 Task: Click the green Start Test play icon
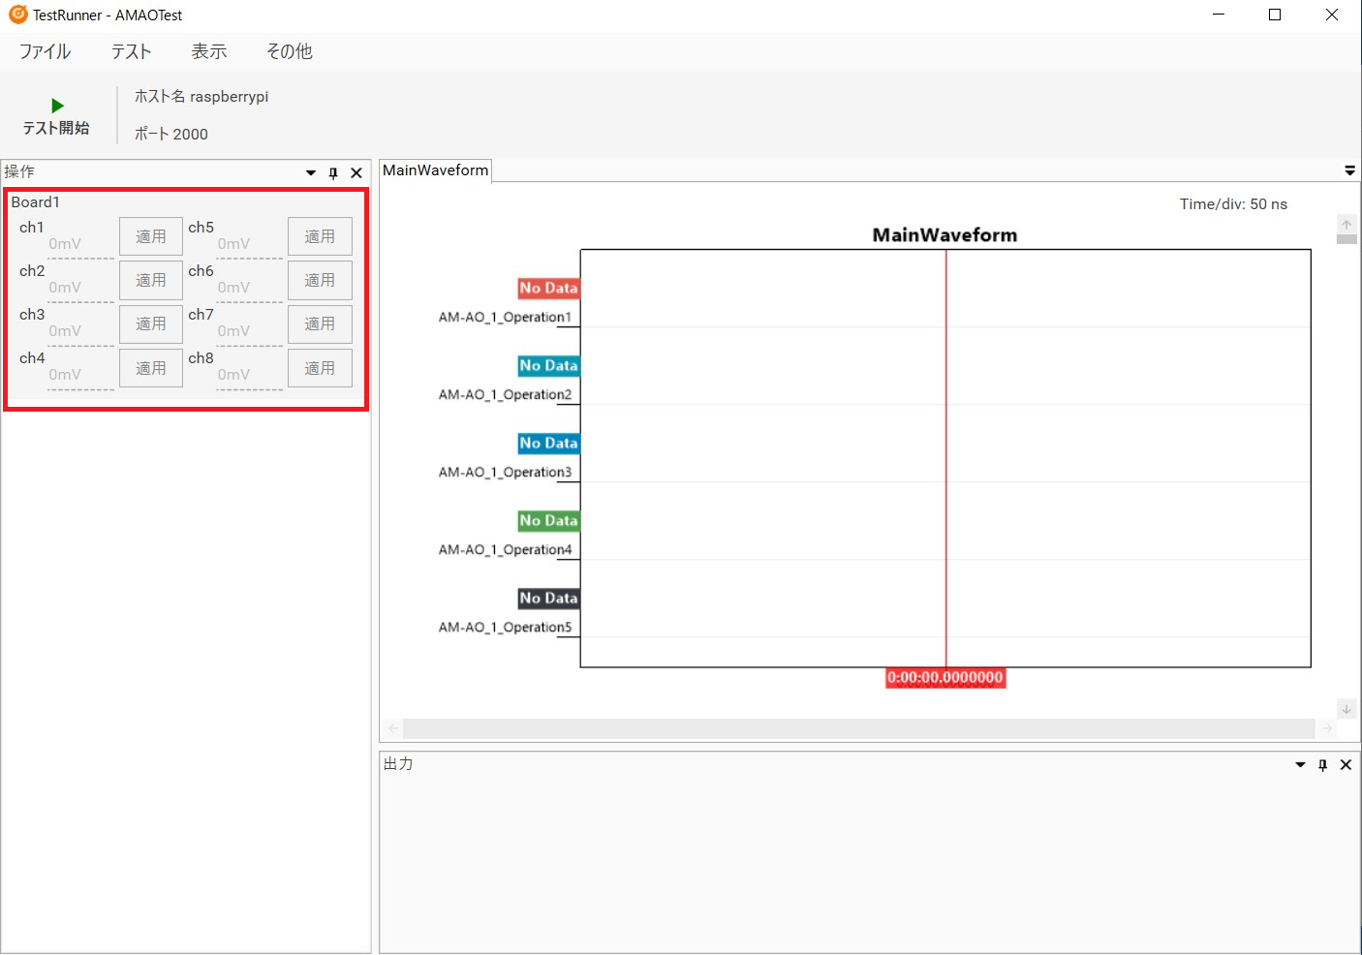point(57,106)
